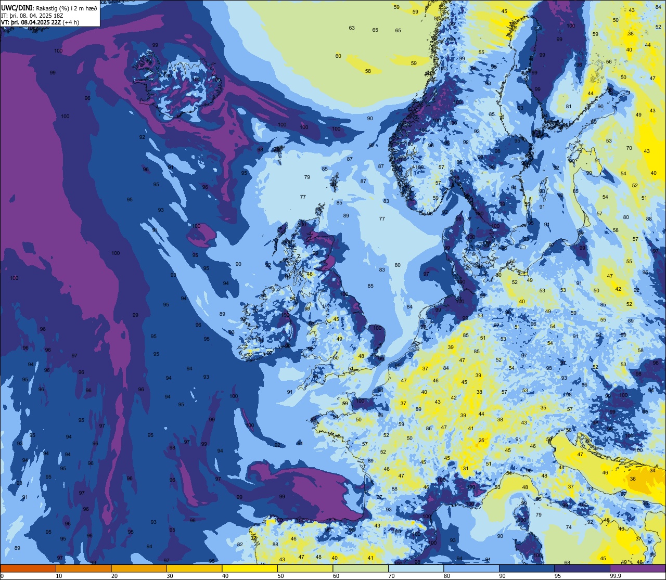The image size is (666, 580).
Task: Click the humidity value '63' in the north
Action: point(352,28)
